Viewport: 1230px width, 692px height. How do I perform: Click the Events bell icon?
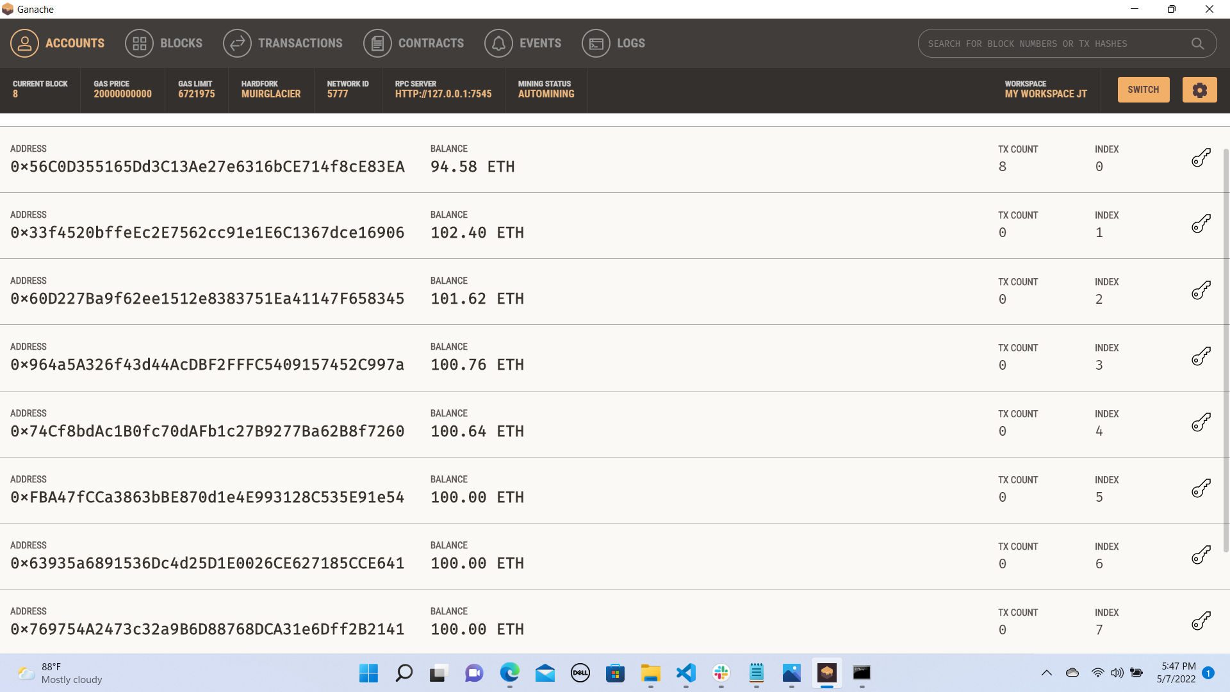tap(499, 43)
